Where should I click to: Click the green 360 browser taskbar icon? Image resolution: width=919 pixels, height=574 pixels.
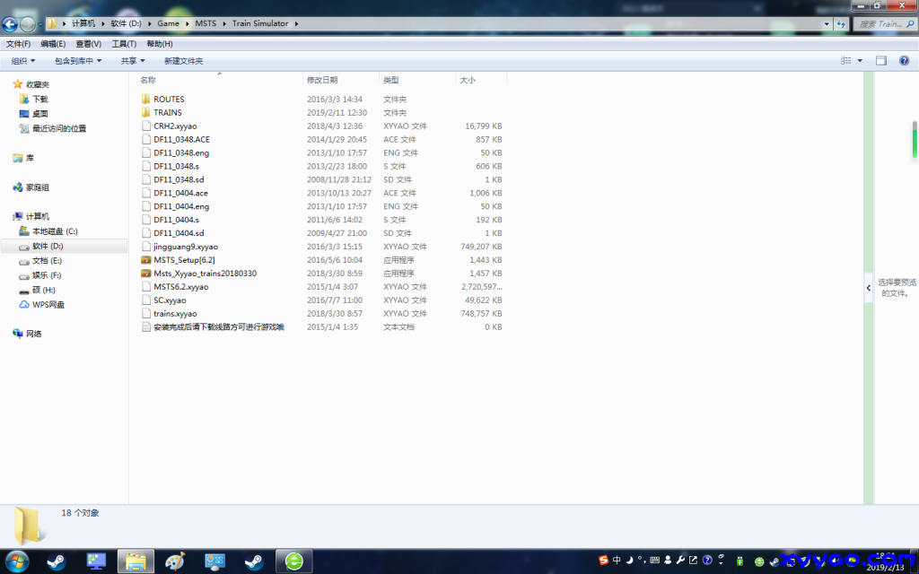tap(293, 561)
